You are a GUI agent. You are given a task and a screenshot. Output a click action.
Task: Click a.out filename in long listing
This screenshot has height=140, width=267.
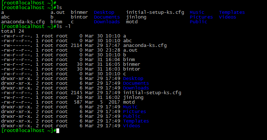coord(130,50)
